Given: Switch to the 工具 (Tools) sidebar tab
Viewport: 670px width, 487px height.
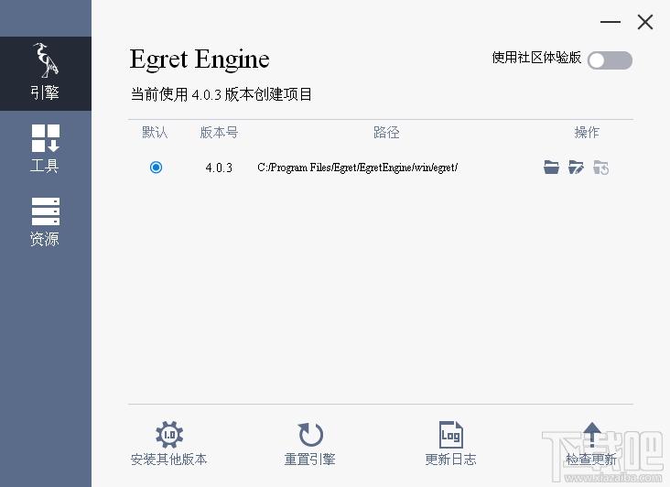Looking at the screenshot, I should tap(45, 148).
